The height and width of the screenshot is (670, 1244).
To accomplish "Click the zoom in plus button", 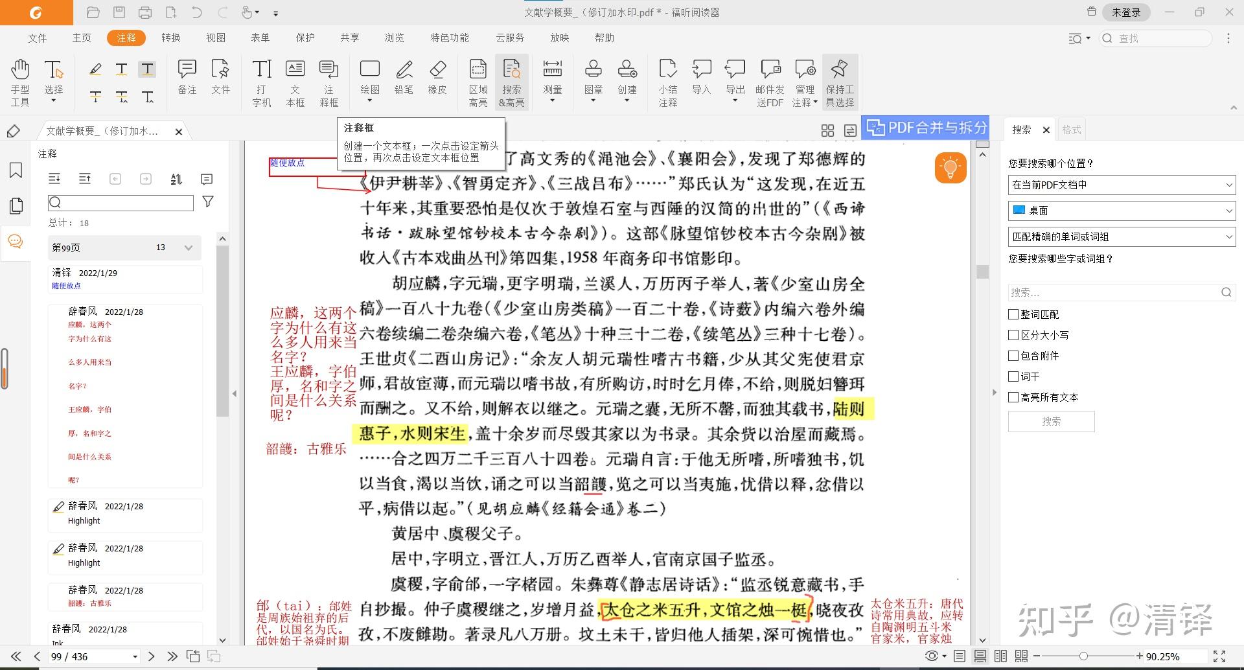I will 1140,656.
